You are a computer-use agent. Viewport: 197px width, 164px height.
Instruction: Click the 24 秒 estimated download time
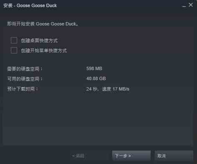coord(92,89)
